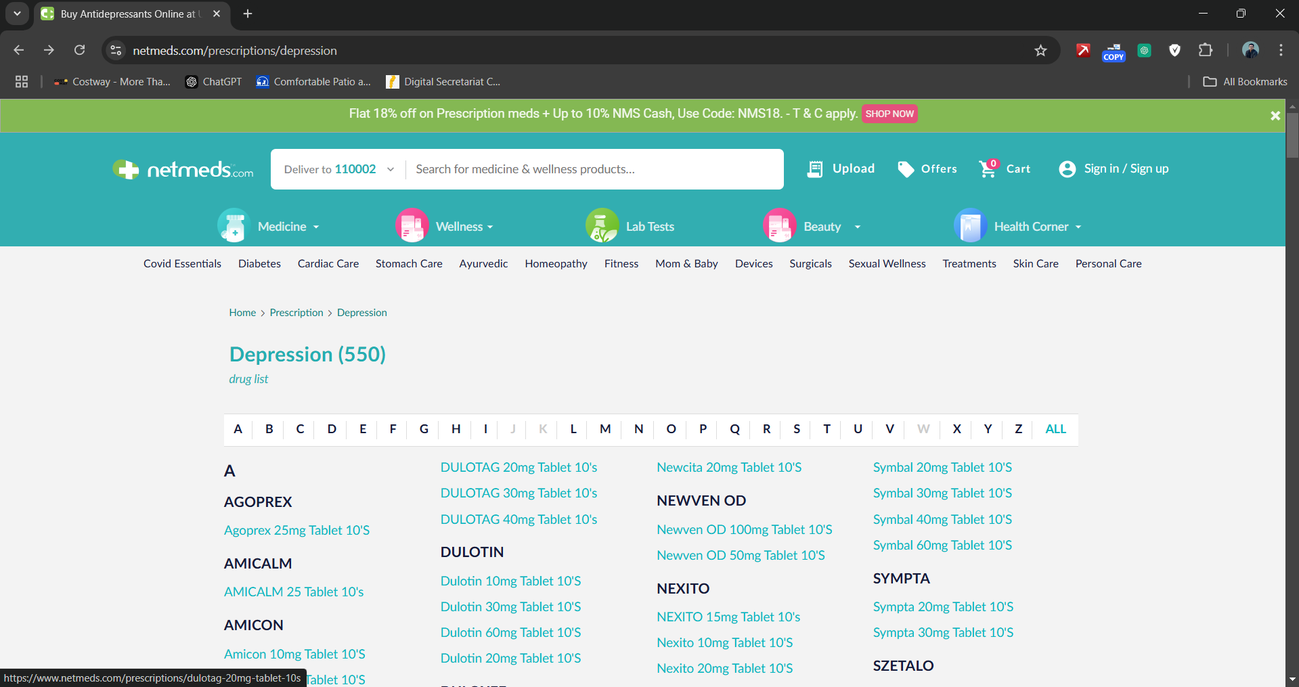
Task: Open Agoprex 25mg Tablet 10'S link
Action: pos(296,530)
